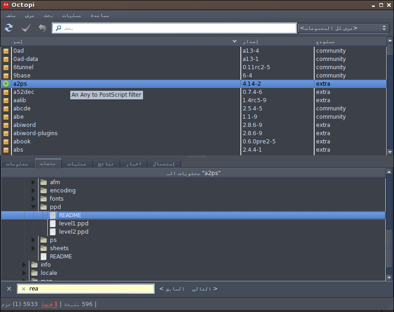Screen dimensions: 394x312
Task: Click the package list scroll down arrow
Action: pyautogui.click(x=390, y=152)
